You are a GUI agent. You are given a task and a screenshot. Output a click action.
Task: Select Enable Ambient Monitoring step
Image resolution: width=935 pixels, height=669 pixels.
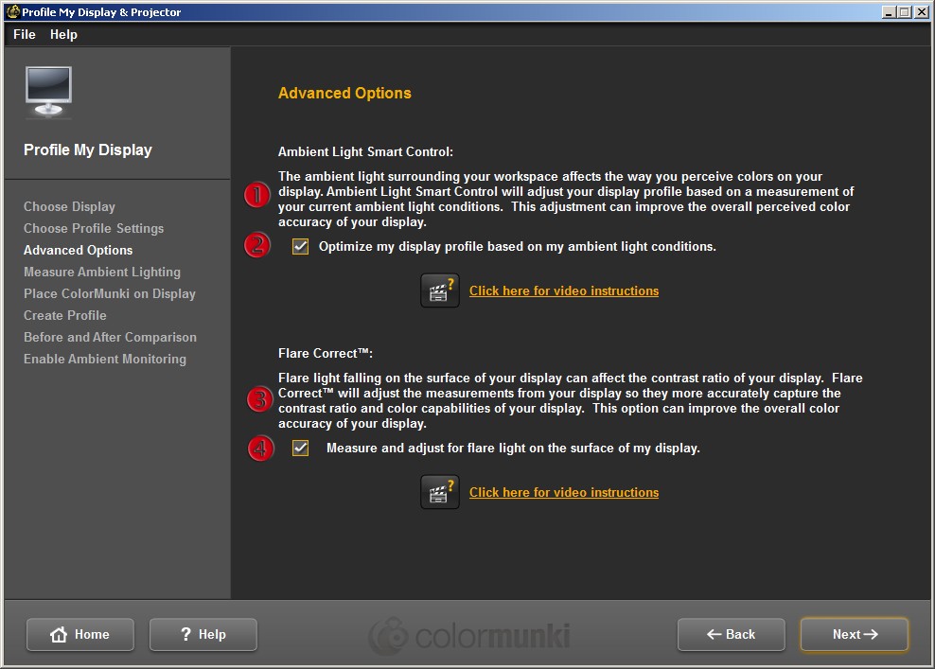(105, 359)
